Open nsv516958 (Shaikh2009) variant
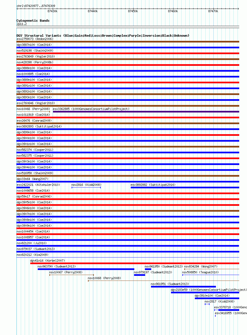This screenshot has height=335, width=247. 35,173
